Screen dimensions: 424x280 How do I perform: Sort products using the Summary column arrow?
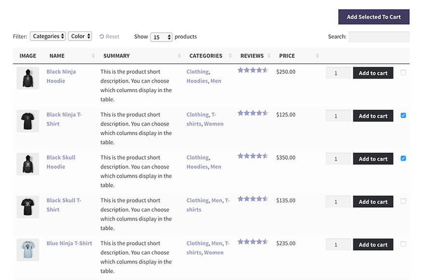178,56
